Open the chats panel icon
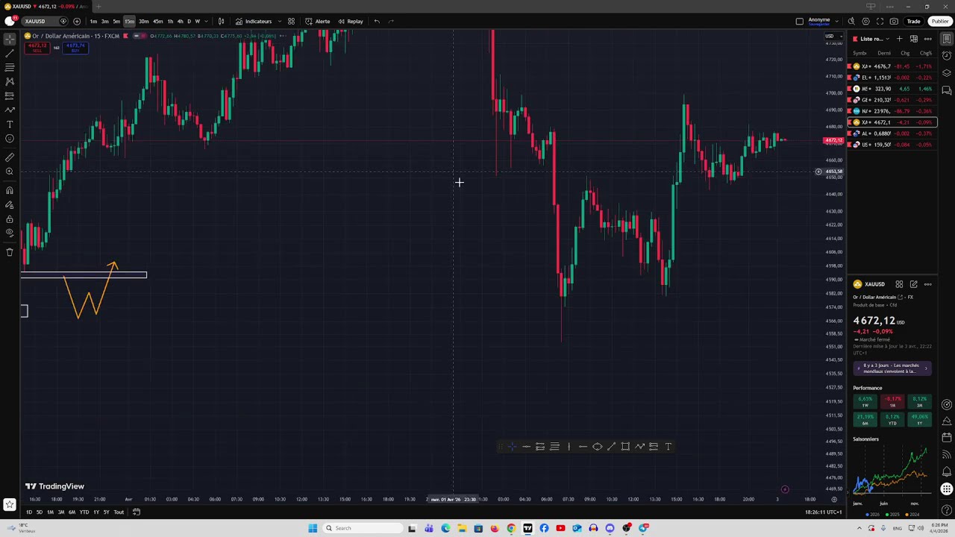This screenshot has height=537, width=955. click(946, 90)
